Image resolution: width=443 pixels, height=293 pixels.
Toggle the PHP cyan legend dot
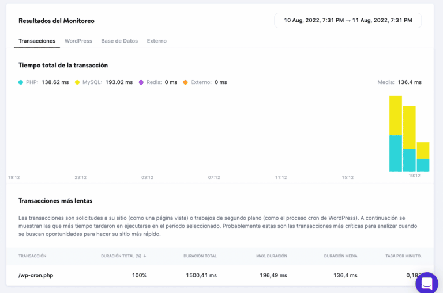(x=21, y=82)
